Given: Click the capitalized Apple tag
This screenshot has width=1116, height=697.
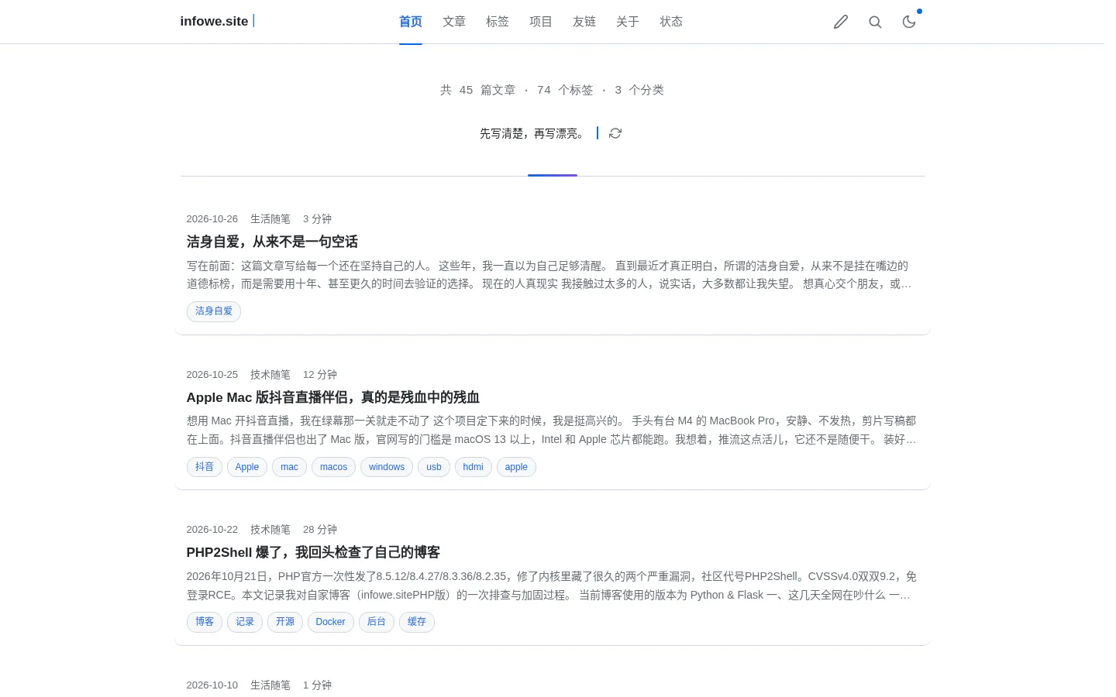Looking at the screenshot, I should tap(247, 467).
